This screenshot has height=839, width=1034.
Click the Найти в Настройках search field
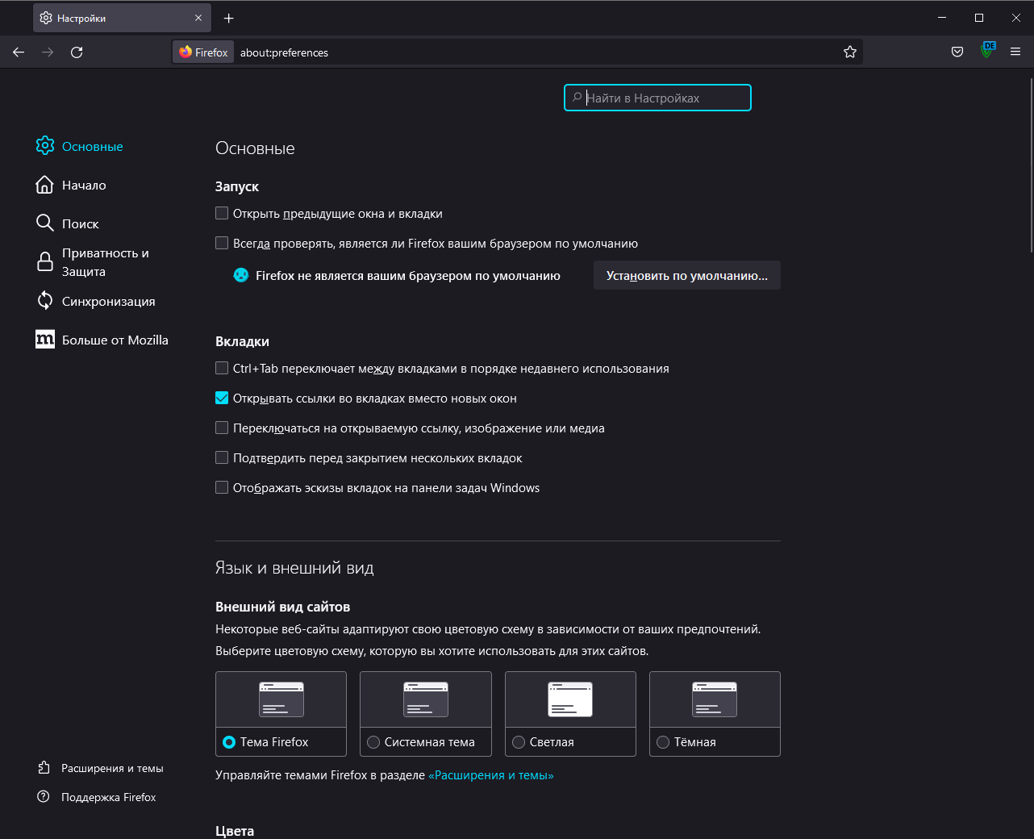pos(657,98)
